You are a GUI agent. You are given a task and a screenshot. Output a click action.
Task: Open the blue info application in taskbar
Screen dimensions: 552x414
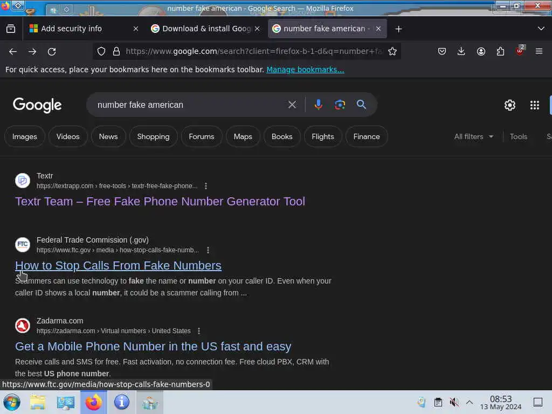(x=122, y=402)
